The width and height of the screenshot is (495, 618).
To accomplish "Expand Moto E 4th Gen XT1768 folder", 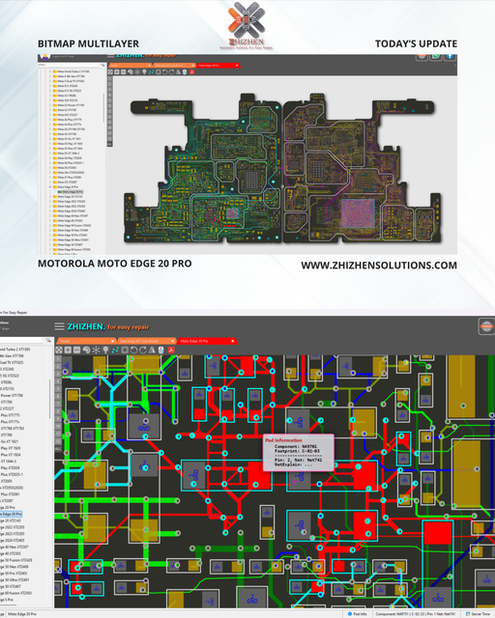I will (49, 76).
